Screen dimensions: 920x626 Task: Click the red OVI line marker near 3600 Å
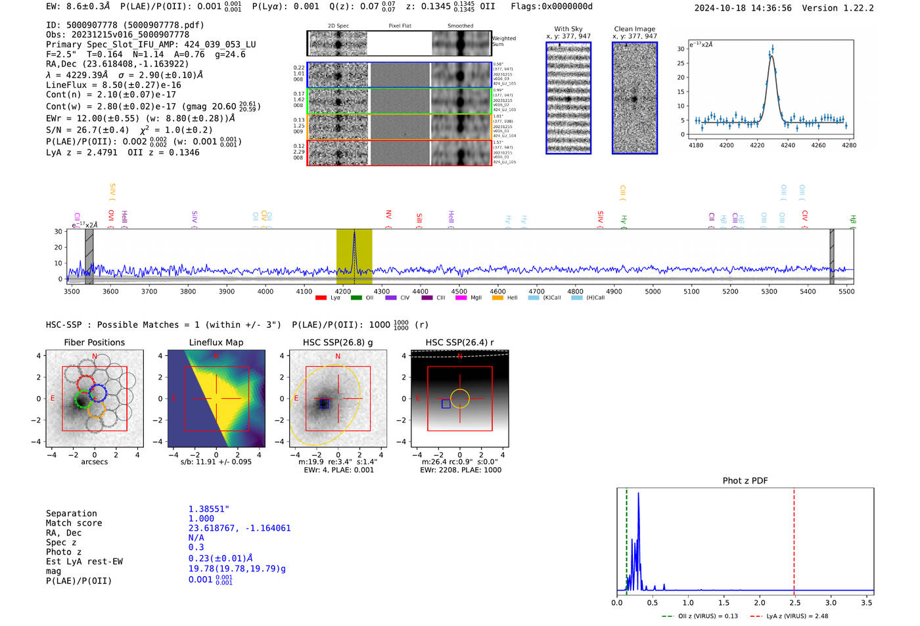coord(110,218)
